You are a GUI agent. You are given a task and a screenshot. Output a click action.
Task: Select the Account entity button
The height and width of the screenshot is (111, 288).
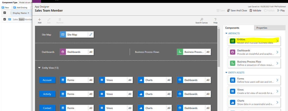click(x=47, y=80)
